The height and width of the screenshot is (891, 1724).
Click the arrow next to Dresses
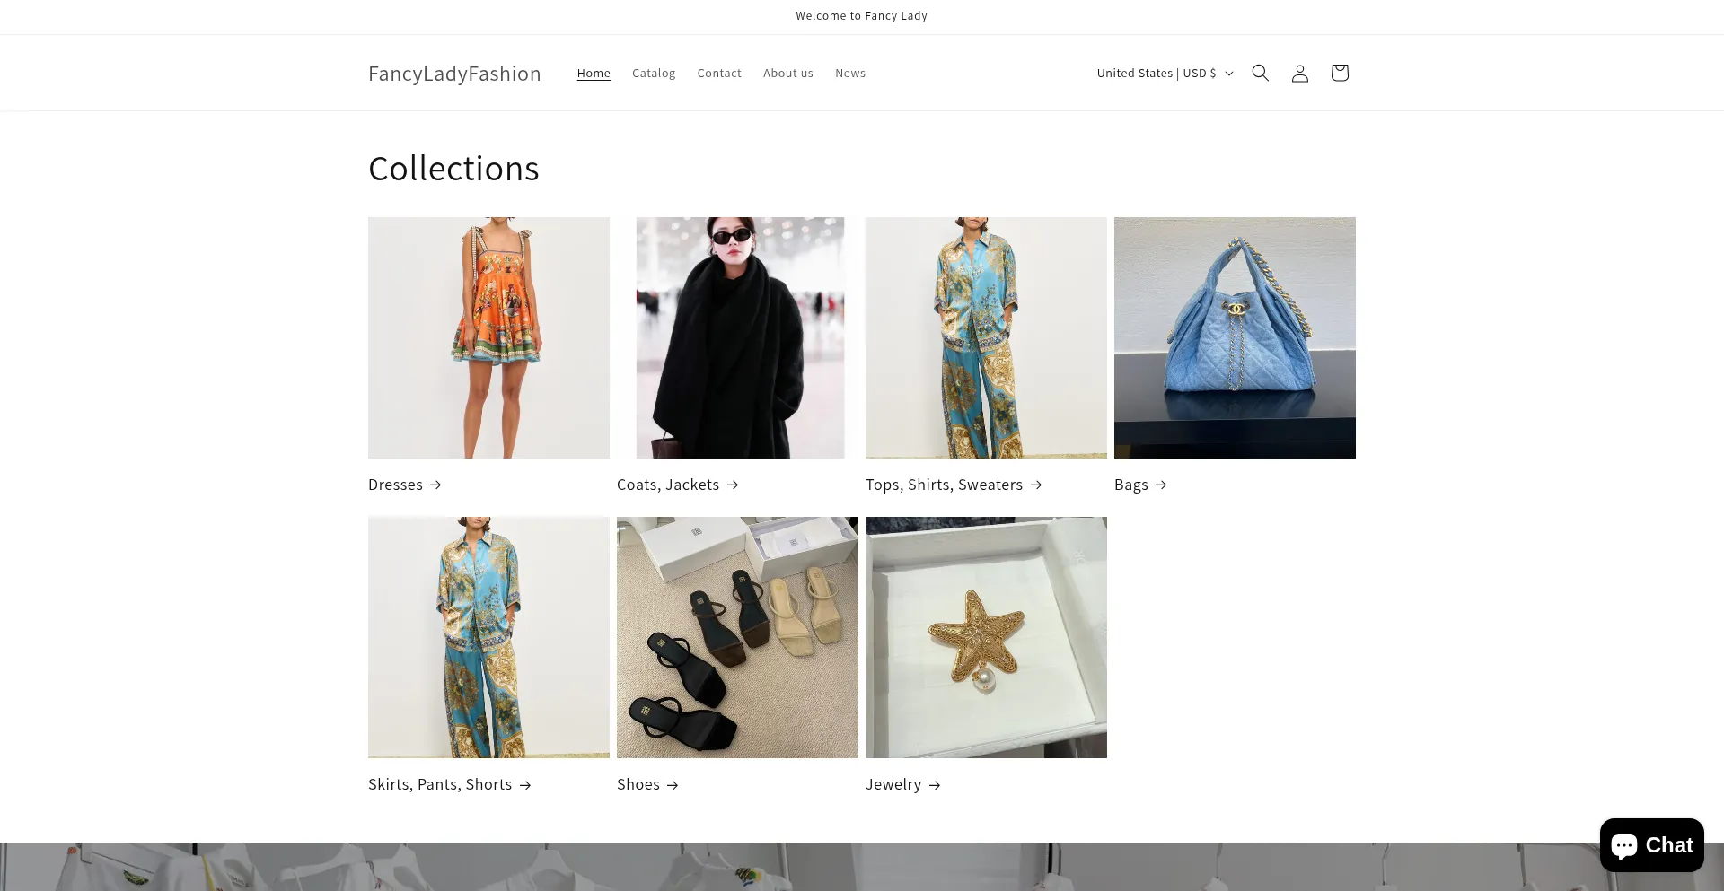click(x=435, y=485)
